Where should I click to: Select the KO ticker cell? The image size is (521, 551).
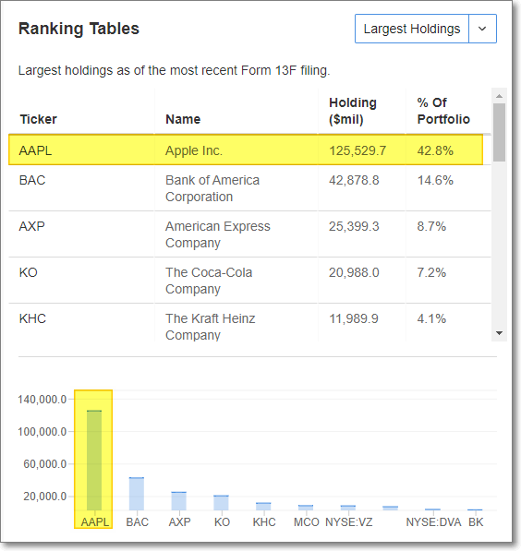coord(28,272)
